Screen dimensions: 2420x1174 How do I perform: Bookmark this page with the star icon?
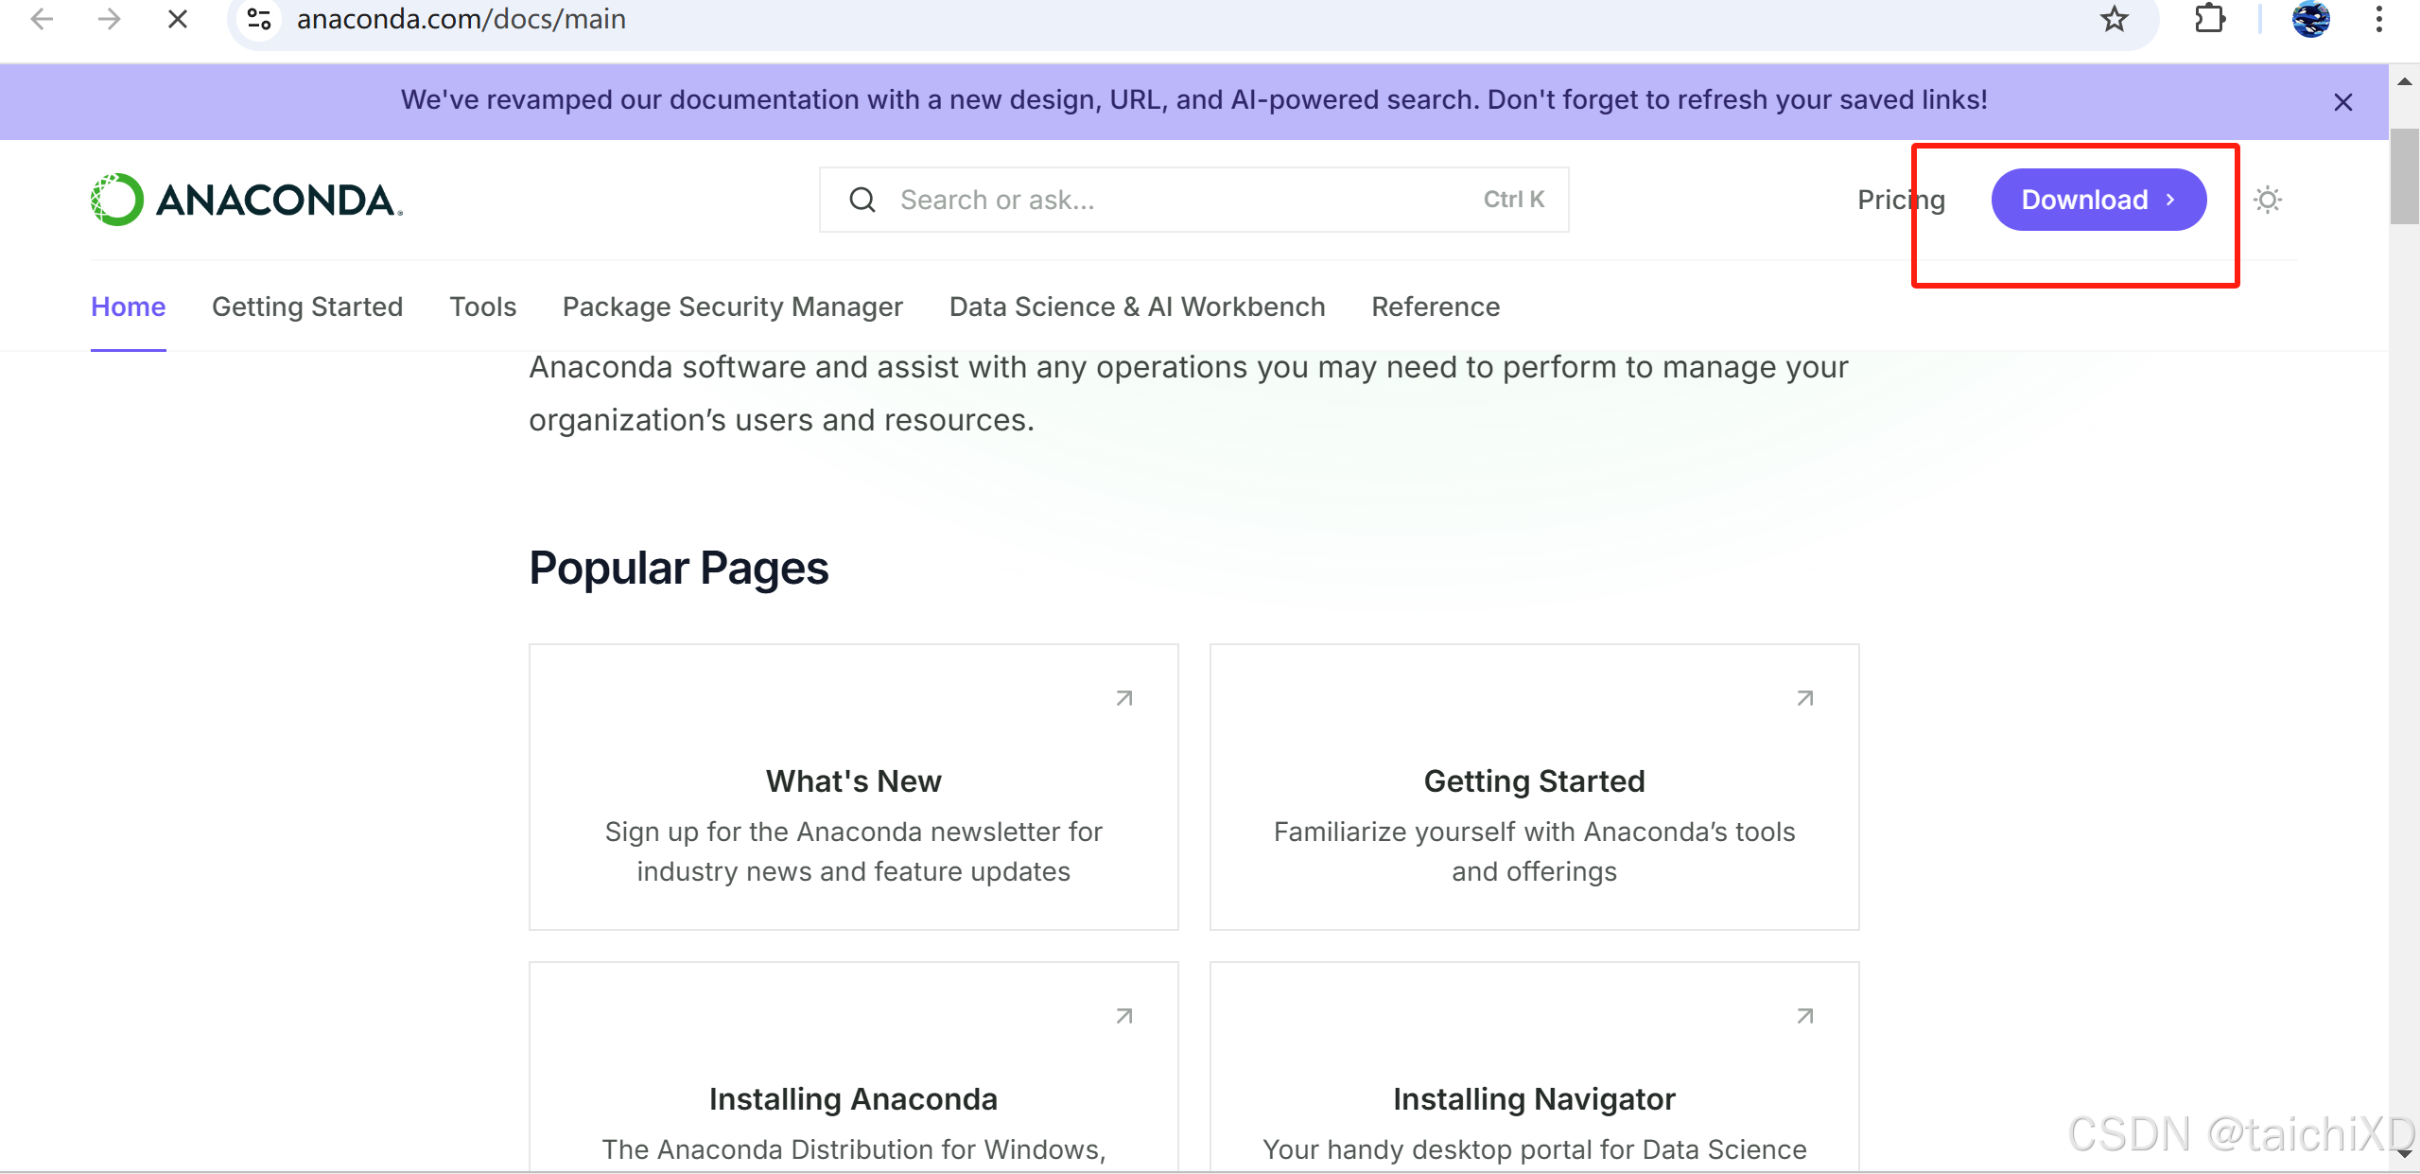(x=2115, y=19)
